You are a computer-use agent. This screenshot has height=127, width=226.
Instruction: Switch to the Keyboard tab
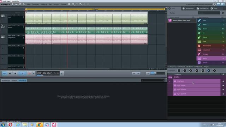(x=6, y=81)
